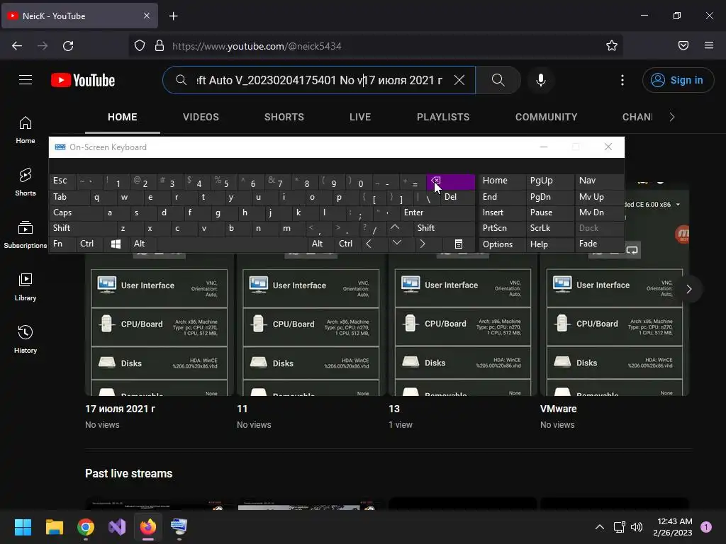The height and width of the screenshot is (544, 726).
Task: Switch to the LIVE channel tab
Action: pos(360,117)
